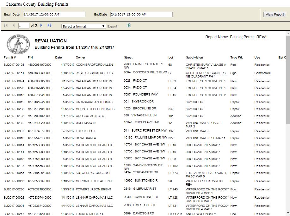
Task: Click owner name TITUS SCOTT
Action: (85, 131)
